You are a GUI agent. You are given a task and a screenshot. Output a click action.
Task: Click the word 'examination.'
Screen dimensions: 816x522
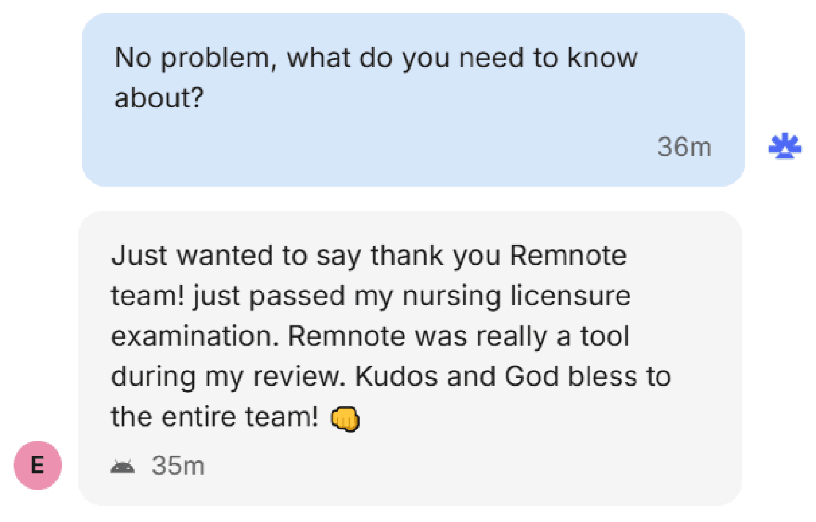195,336
